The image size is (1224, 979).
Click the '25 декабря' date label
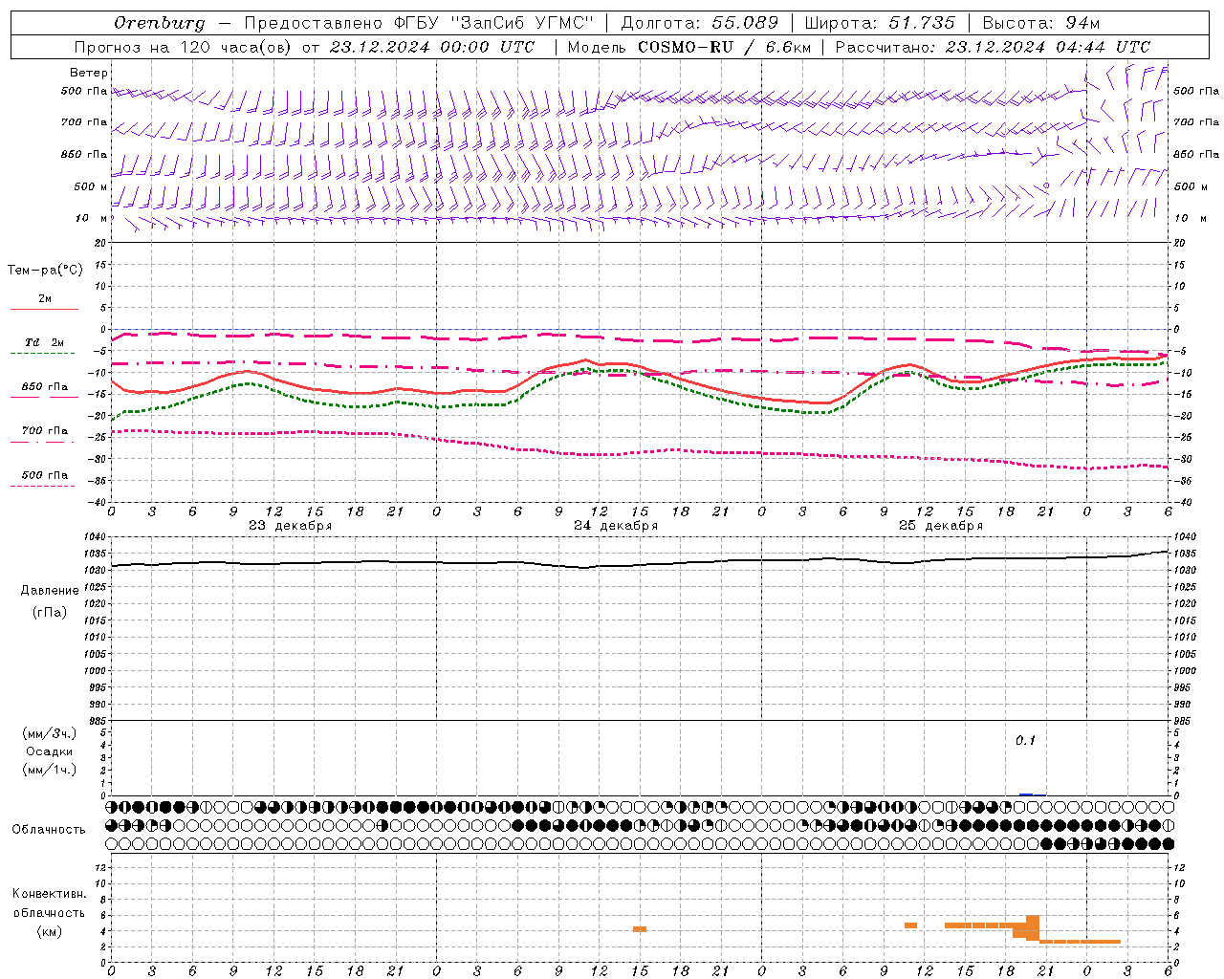pos(941,526)
